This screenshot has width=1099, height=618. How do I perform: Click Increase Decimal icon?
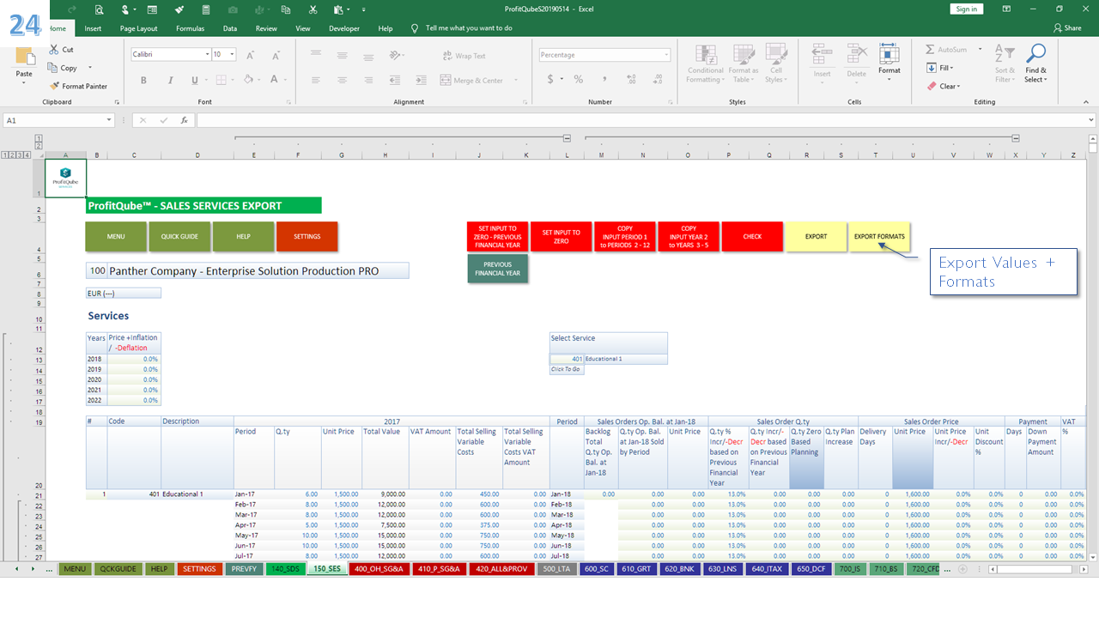point(631,79)
